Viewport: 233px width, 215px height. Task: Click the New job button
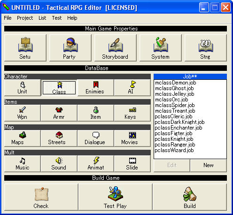click(x=209, y=165)
